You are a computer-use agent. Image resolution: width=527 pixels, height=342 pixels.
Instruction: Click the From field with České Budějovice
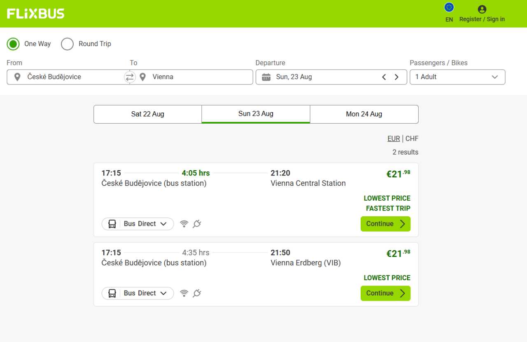(66, 77)
